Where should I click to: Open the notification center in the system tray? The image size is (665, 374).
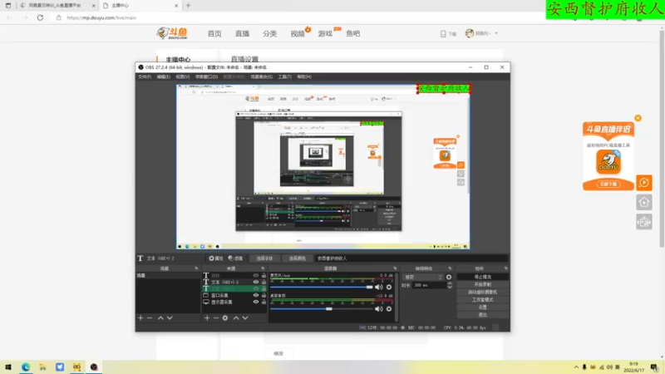point(655,367)
